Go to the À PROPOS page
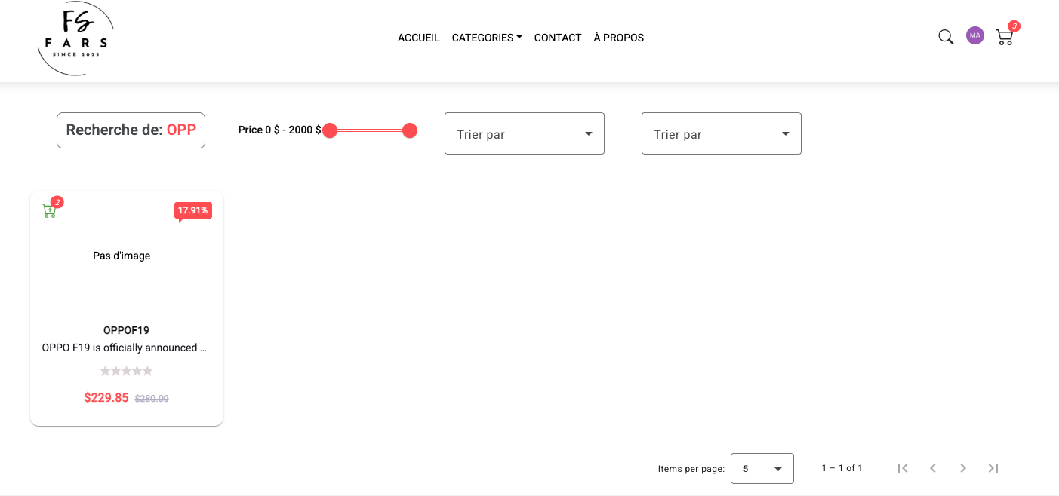 point(618,38)
